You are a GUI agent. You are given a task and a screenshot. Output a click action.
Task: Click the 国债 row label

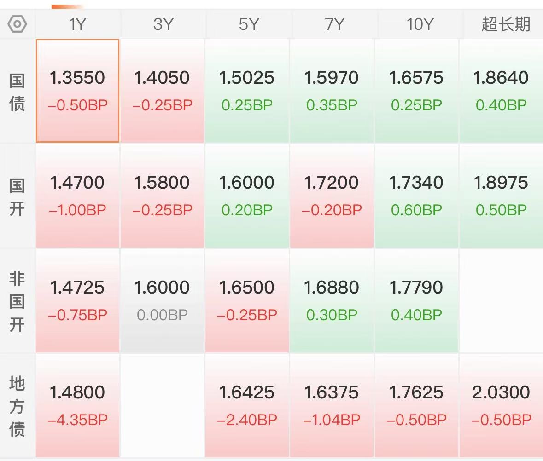pos(17,92)
